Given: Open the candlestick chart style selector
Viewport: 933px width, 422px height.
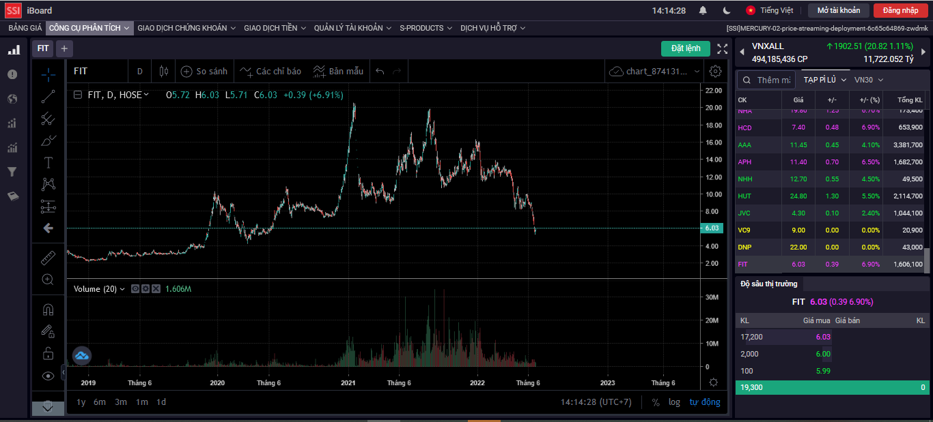Looking at the screenshot, I should click(x=163, y=71).
